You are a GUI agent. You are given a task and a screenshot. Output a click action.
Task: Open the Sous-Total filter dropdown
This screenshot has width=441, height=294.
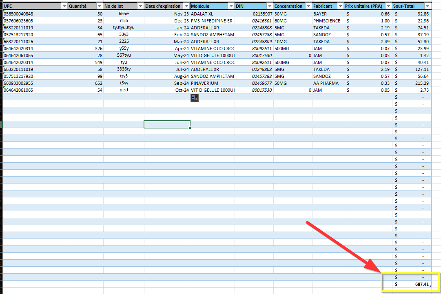pyautogui.click(x=428, y=6)
